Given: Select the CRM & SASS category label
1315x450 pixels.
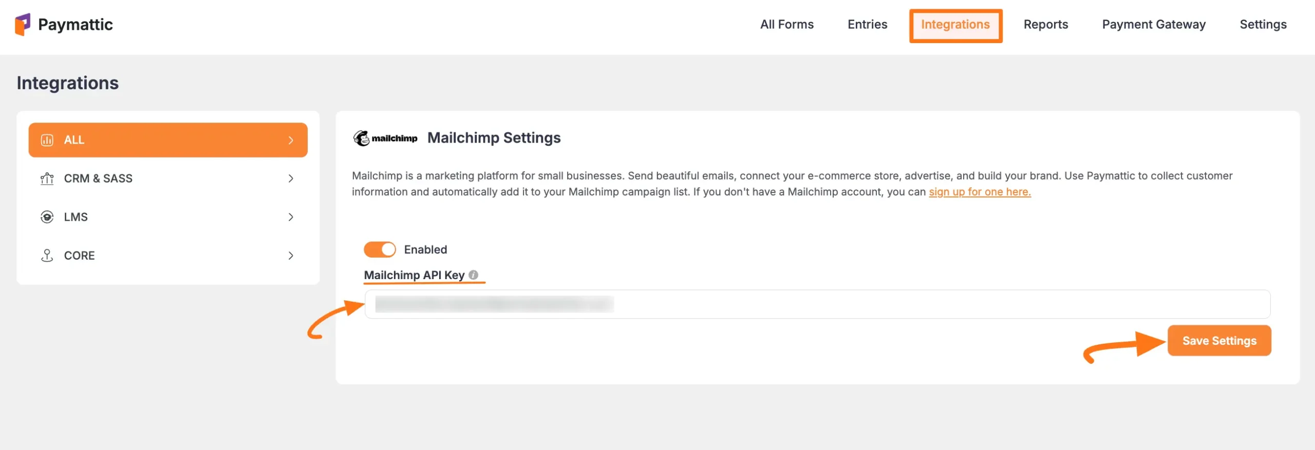Looking at the screenshot, I should [98, 179].
